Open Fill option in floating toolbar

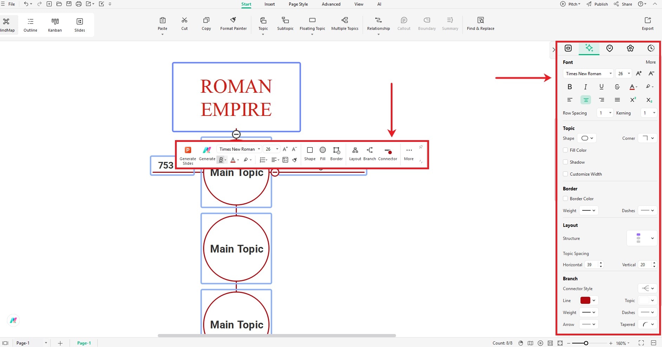click(x=323, y=153)
